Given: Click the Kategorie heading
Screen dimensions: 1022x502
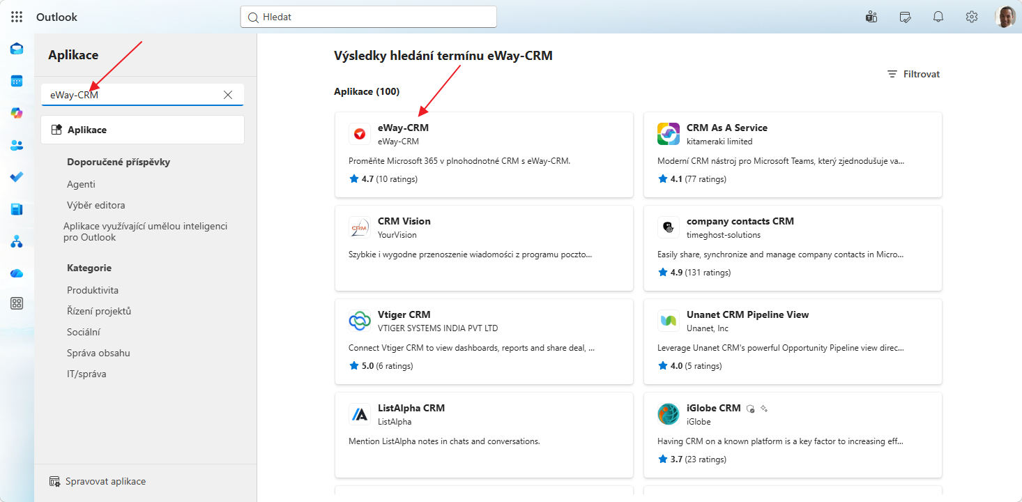Looking at the screenshot, I should click(x=89, y=268).
